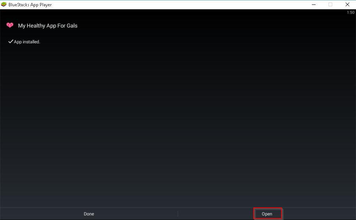Click the 'BlueStacks App Player' window title
Screen dimensions: 356x220
[30, 5]
